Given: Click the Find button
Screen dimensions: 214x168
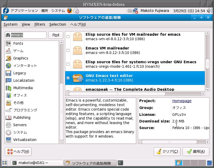Looking at the screenshot, I should 56,35.
